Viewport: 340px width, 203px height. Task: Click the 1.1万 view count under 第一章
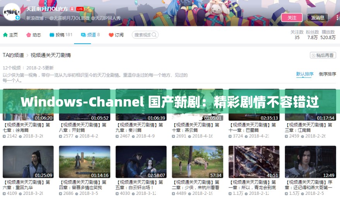(238, 193)
